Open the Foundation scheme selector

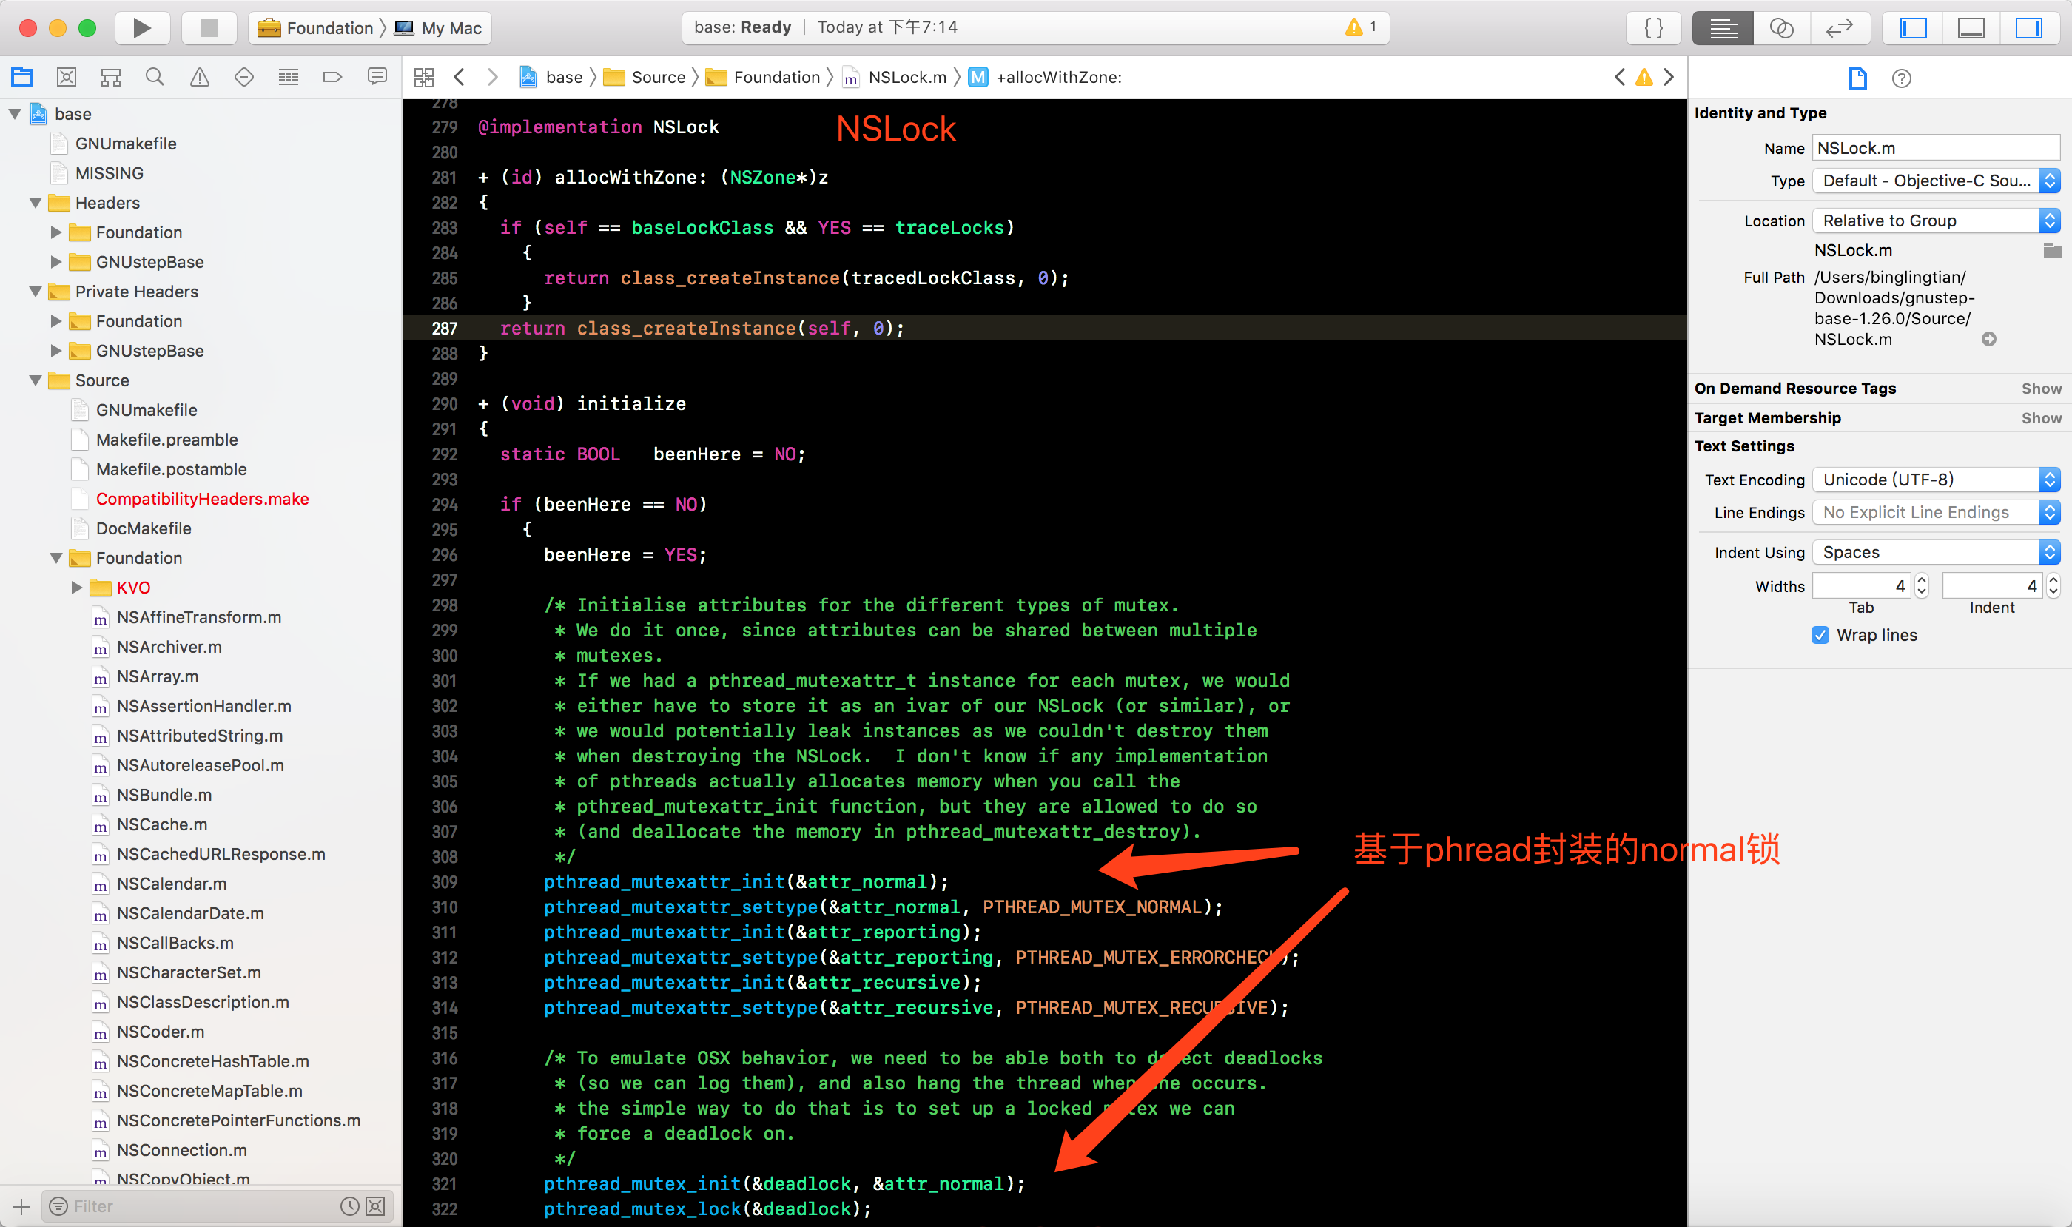316,28
